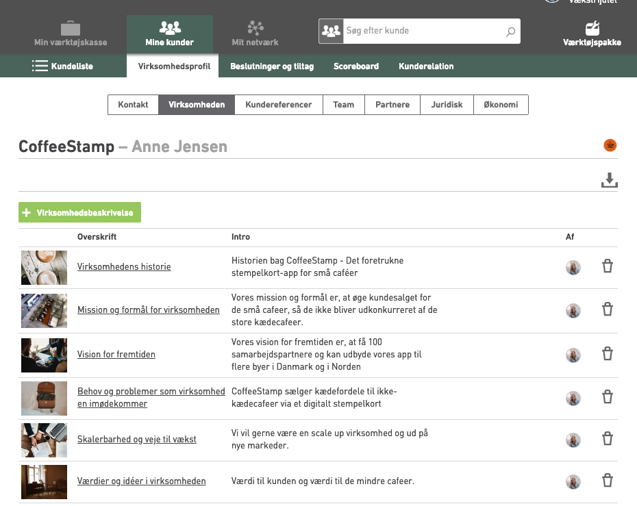Click the orange CoffeeStamp logo badge
The height and width of the screenshot is (506, 637).
pyautogui.click(x=610, y=145)
